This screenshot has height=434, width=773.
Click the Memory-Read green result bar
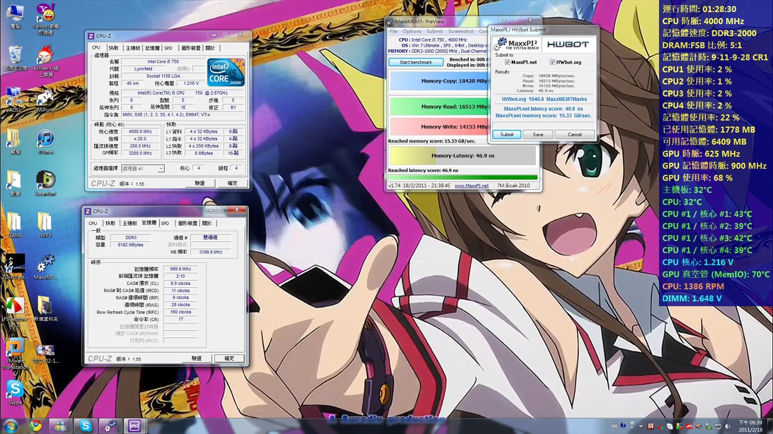439,107
